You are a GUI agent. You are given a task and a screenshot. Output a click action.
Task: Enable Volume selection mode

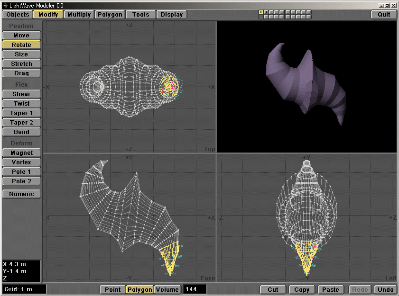click(x=167, y=289)
